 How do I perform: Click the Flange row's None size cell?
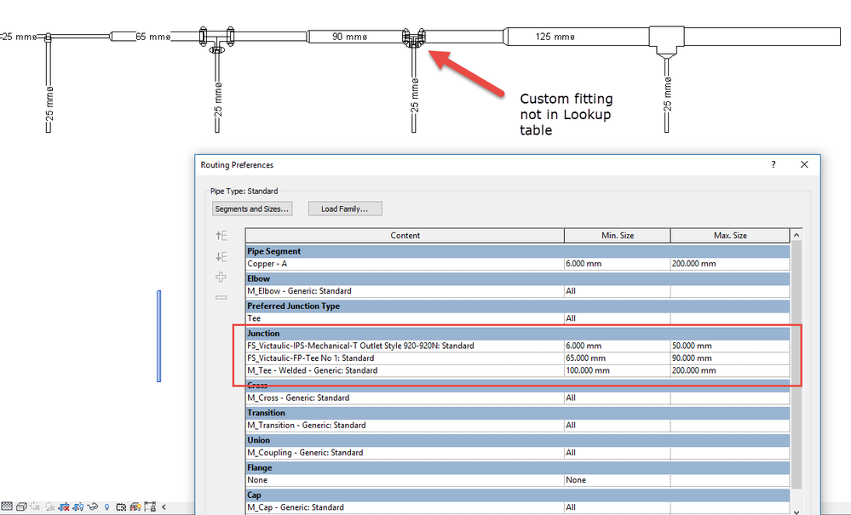[x=618, y=480]
